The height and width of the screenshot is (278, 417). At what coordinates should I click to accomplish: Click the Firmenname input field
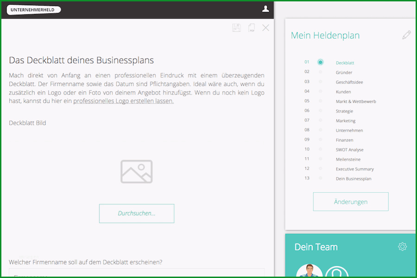coord(137,273)
